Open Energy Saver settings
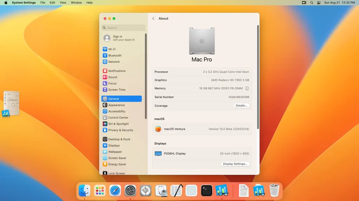 point(122,164)
